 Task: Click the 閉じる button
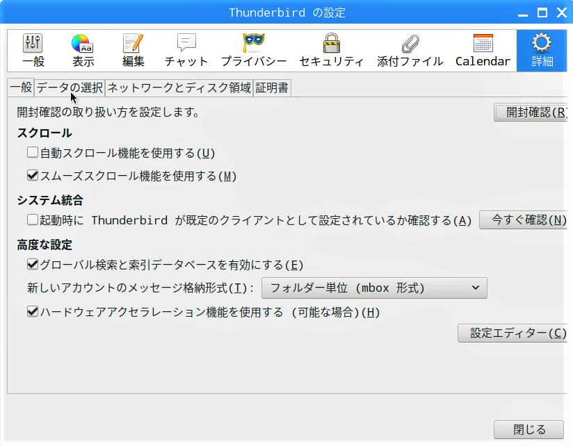coord(528,429)
